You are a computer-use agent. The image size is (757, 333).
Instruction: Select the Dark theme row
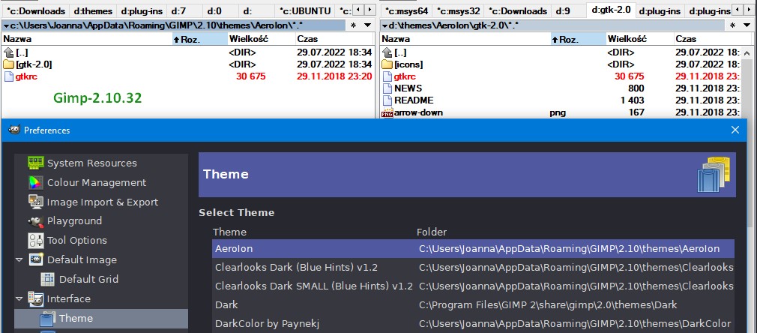tap(473, 305)
